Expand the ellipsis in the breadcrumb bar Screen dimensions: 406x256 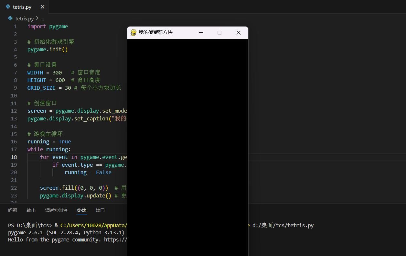(42, 18)
